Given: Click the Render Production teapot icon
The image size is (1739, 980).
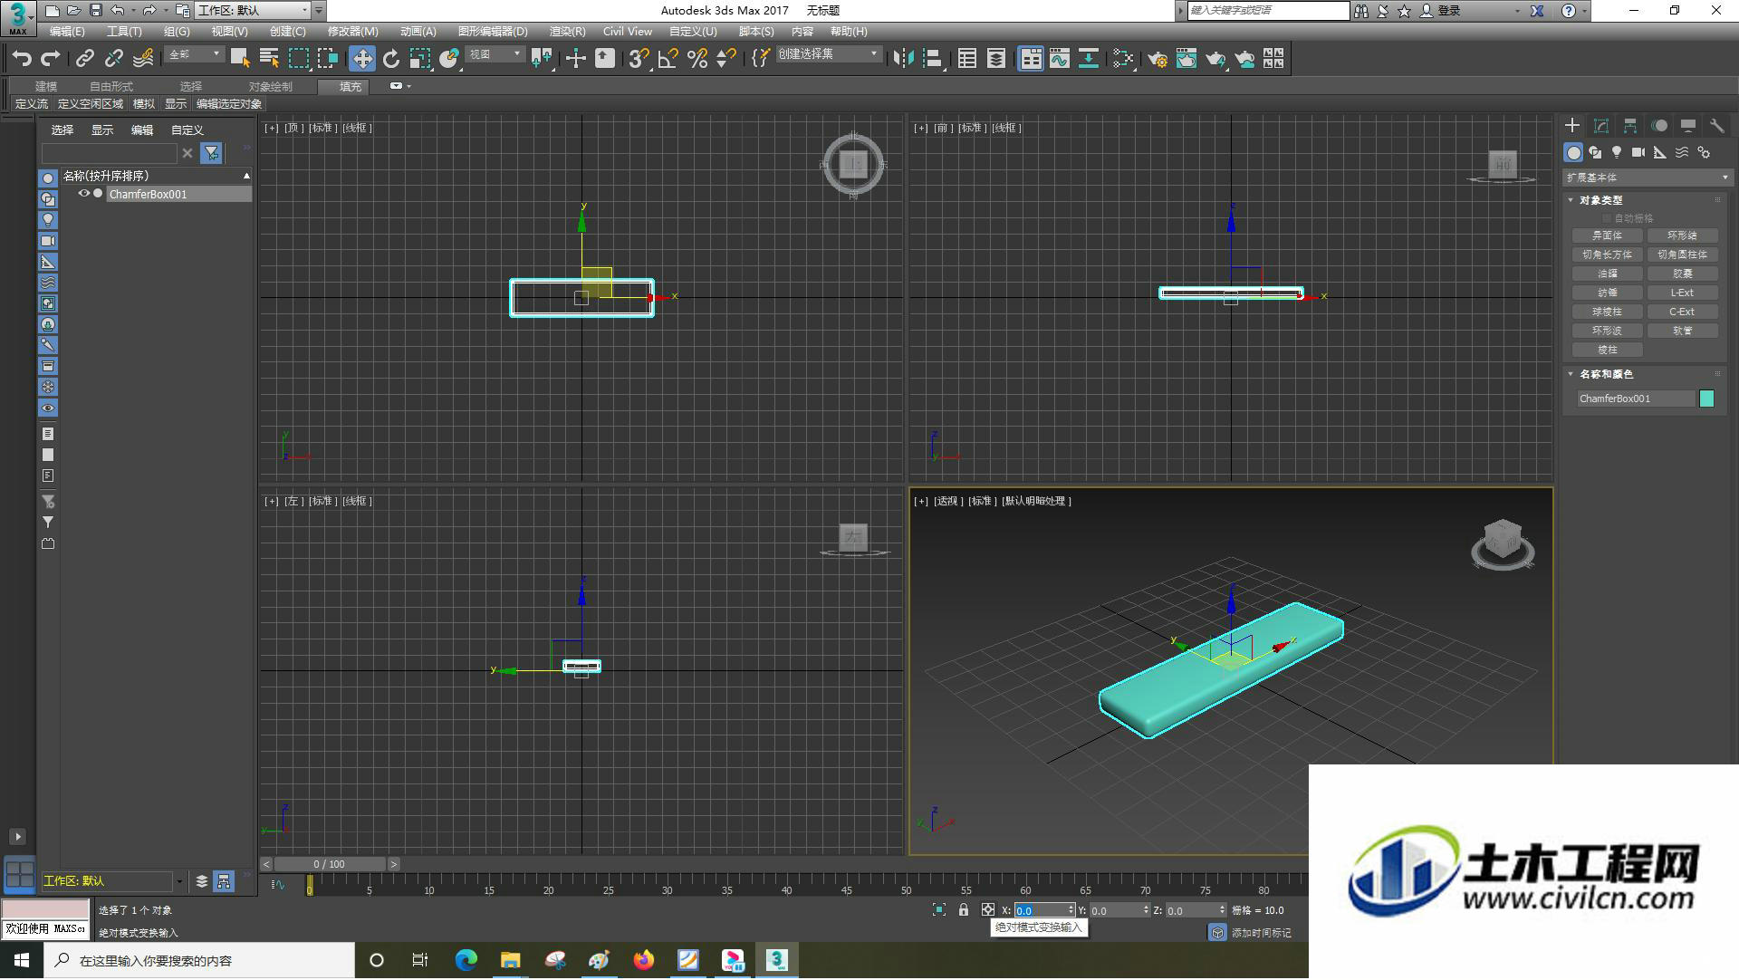Looking at the screenshot, I should tap(1215, 59).
